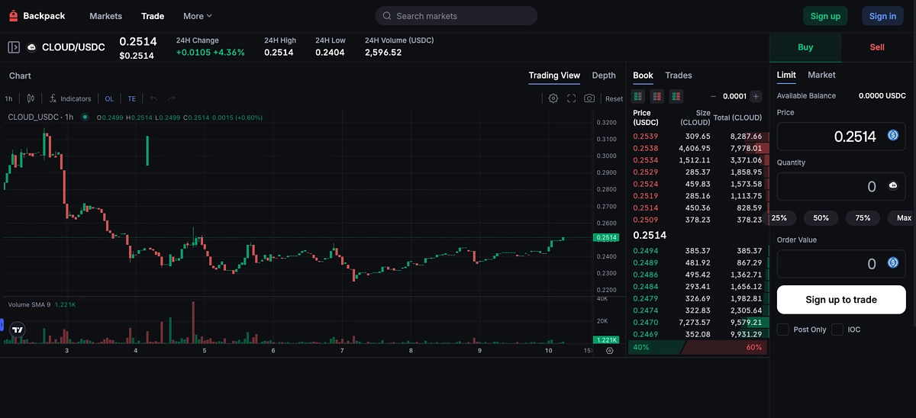Click Sign up to trade button
Viewport: 916px width, 418px height.
coord(841,300)
